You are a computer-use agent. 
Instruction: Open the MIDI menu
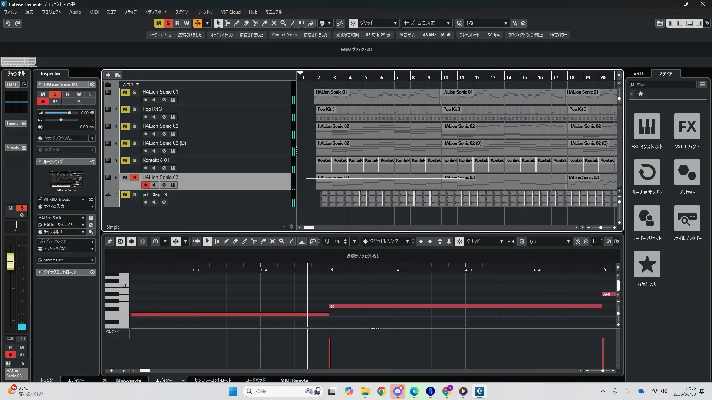coord(94,12)
